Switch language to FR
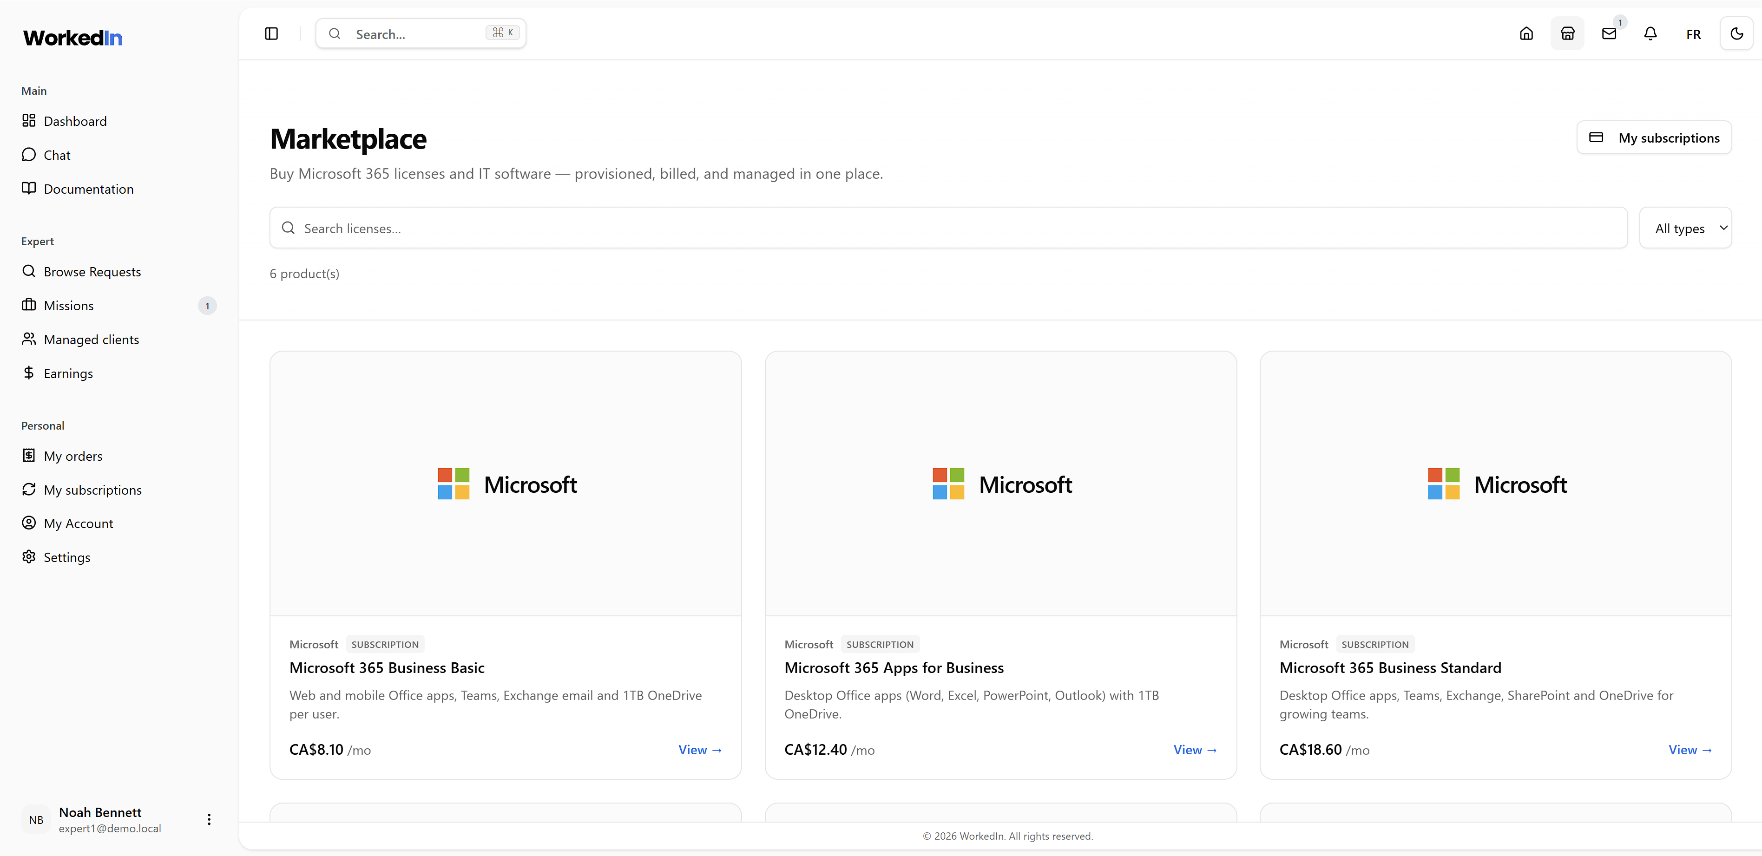 tap(1693, 34)
